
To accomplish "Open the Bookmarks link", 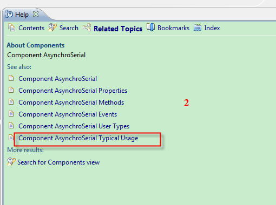I will coord(173,28).
